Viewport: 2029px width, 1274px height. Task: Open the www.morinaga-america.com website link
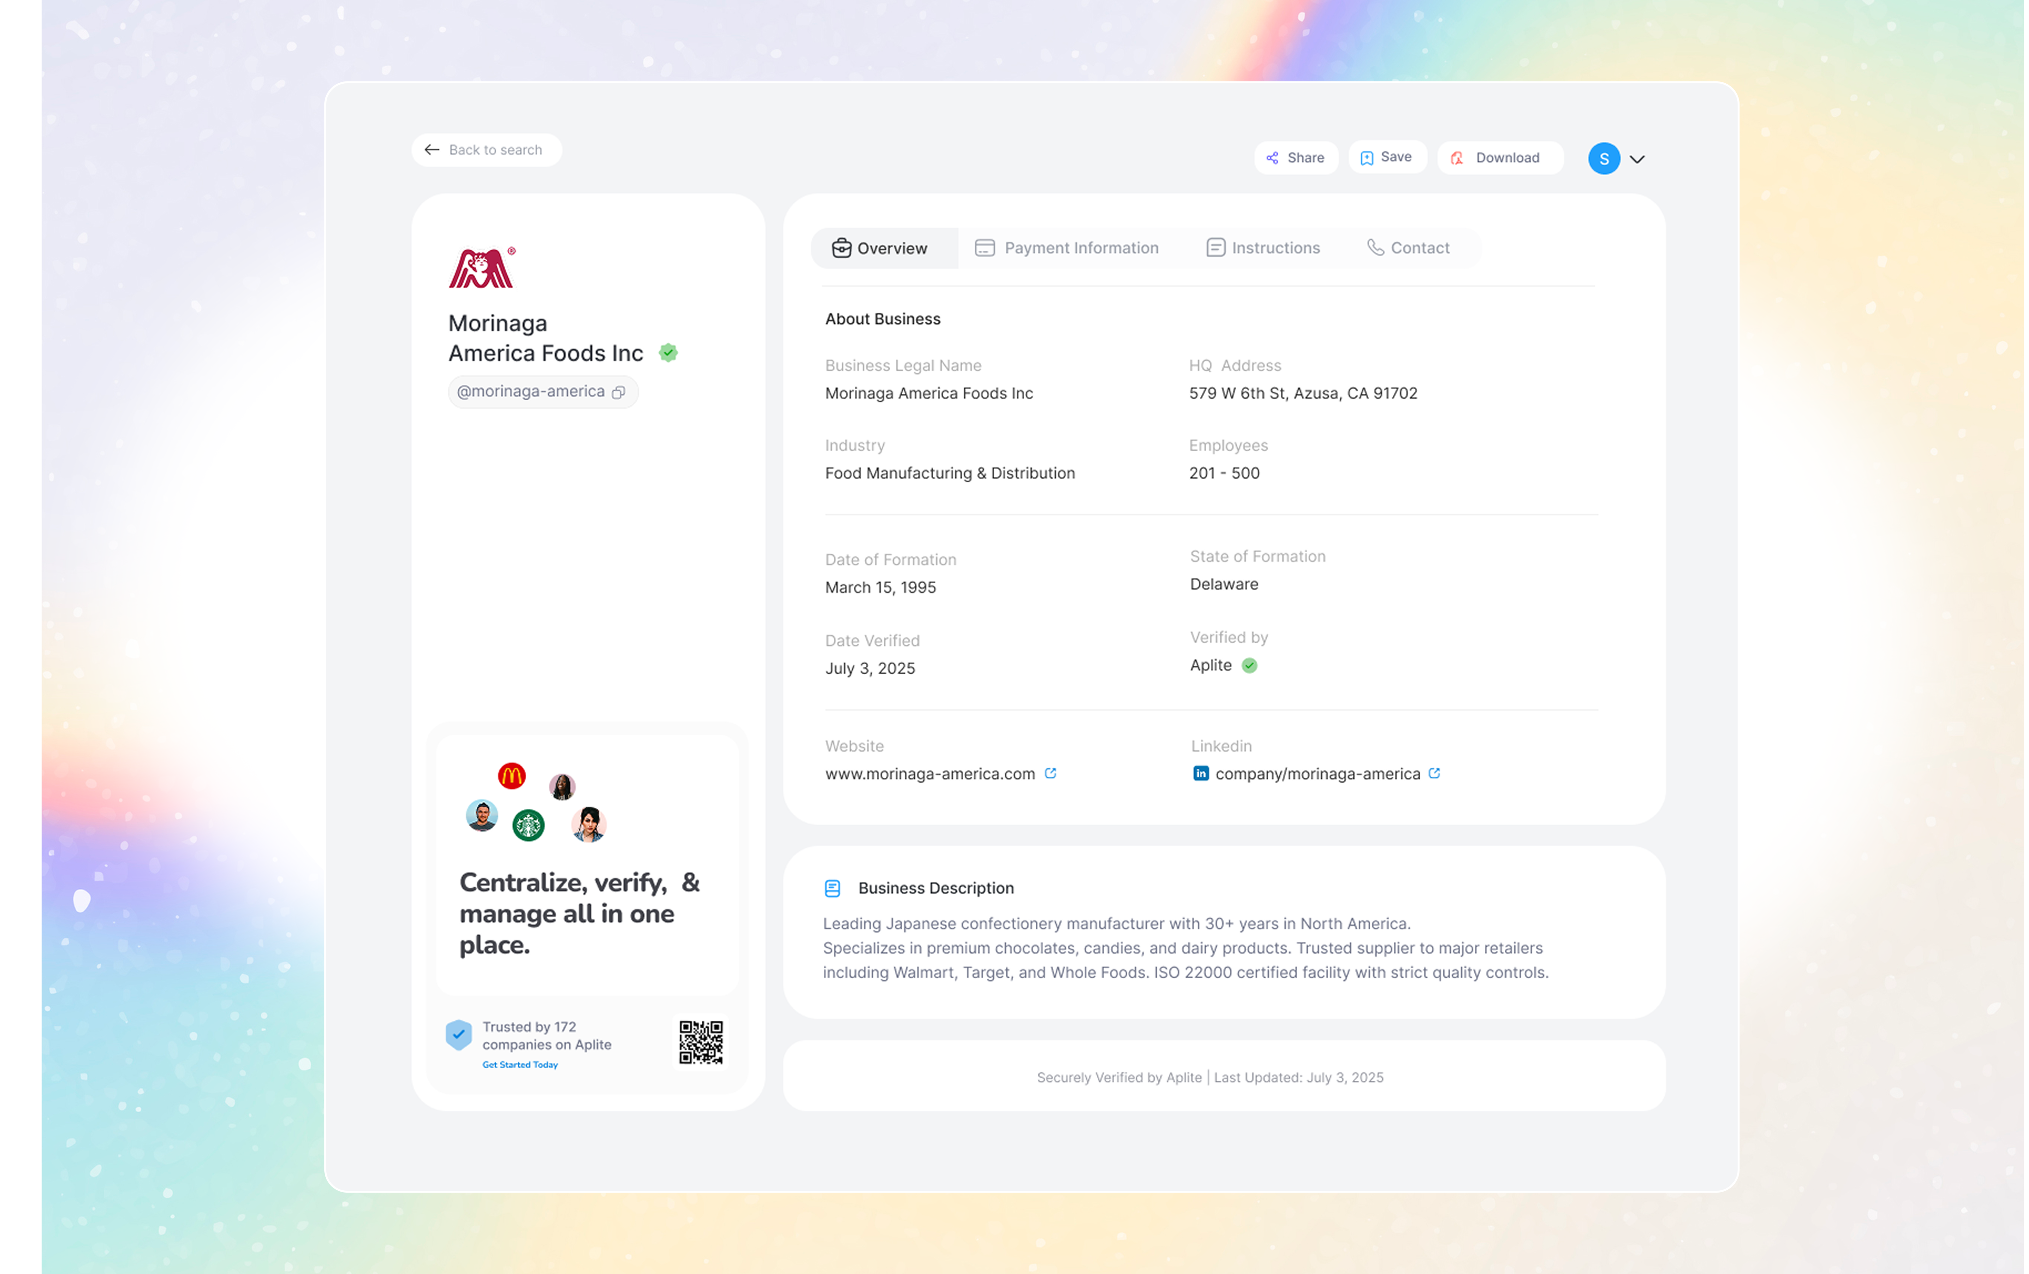929,773
